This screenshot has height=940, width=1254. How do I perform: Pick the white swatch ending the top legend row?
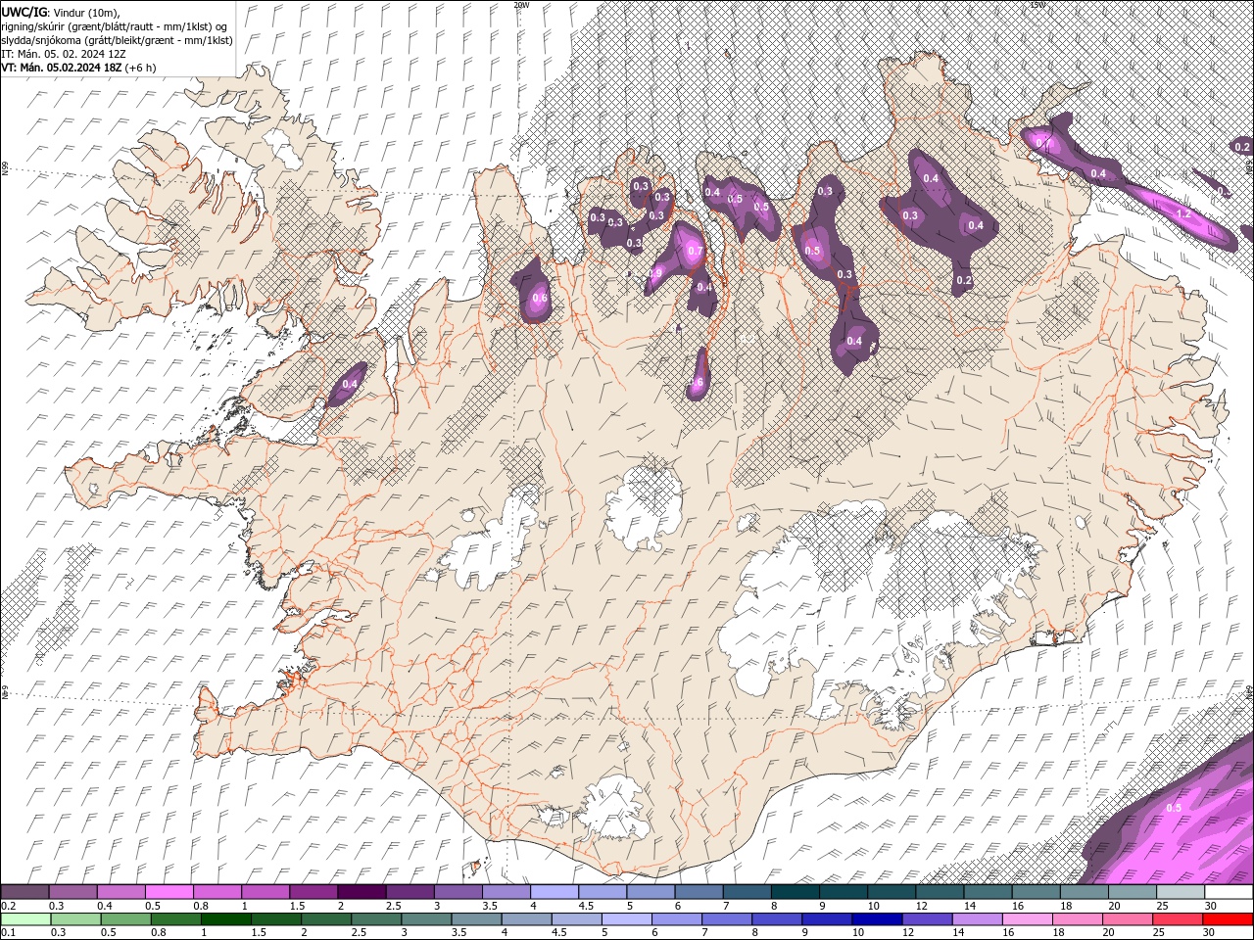(1229, 892)
